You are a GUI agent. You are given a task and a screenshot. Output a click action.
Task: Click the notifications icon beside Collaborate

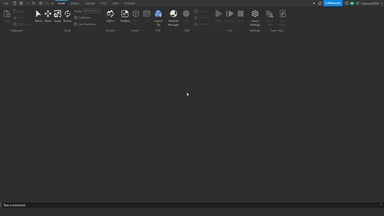[x=320, y=4]
